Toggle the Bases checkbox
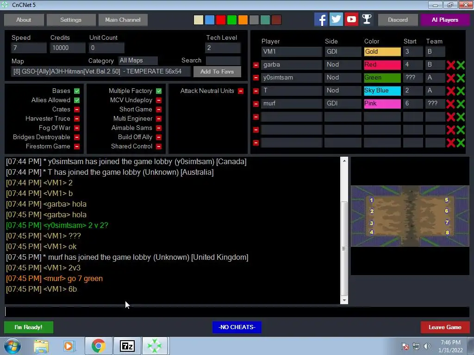 (77, 91)
